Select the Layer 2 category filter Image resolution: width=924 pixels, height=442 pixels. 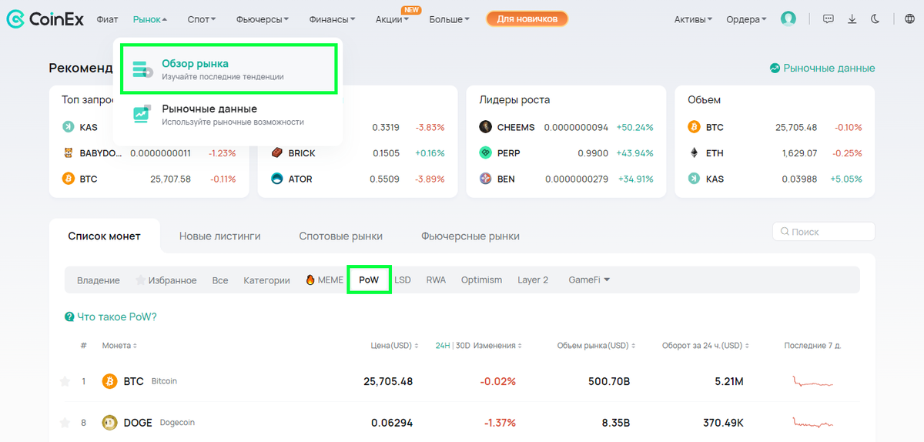(x=533, y=280)
